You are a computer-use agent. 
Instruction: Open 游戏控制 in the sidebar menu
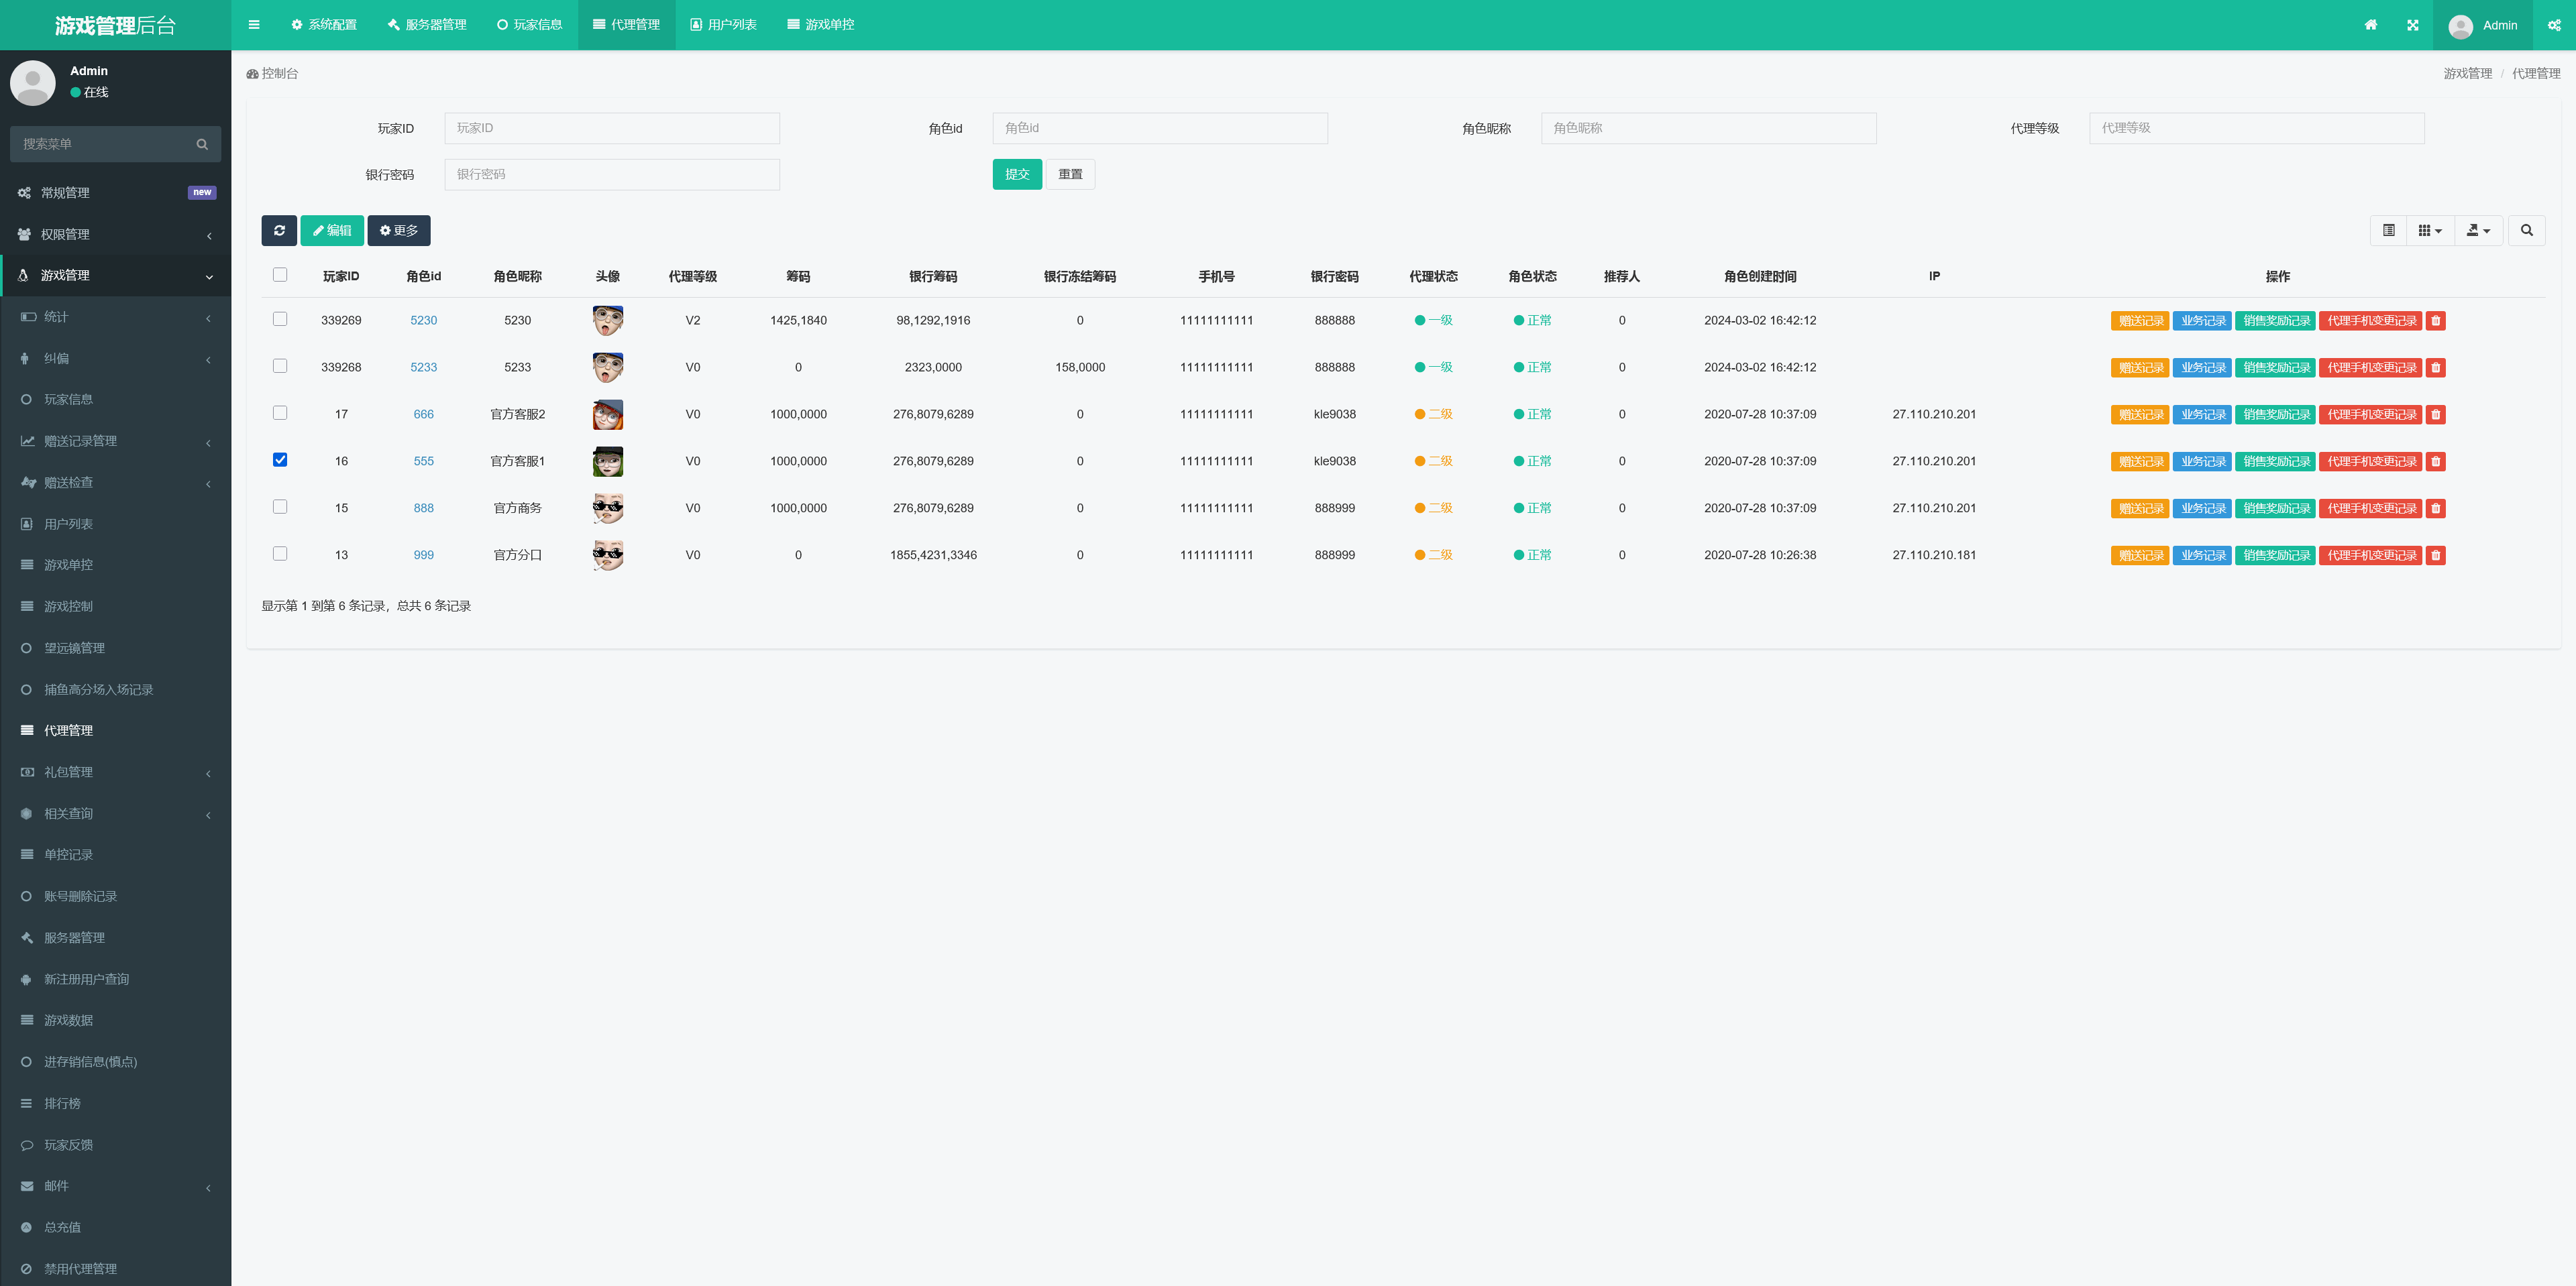point(68,607)
